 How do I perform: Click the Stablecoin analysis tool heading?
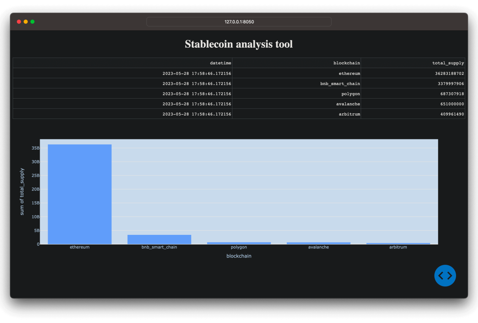[239, 44]
